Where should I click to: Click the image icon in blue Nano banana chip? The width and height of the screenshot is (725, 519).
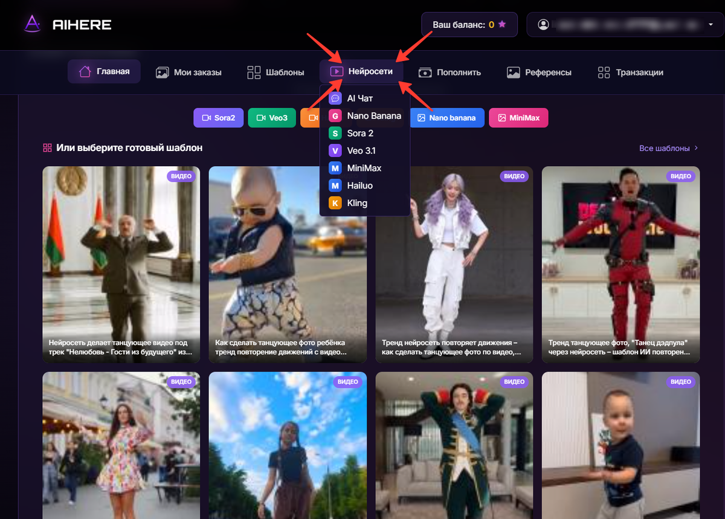point(422,118)
